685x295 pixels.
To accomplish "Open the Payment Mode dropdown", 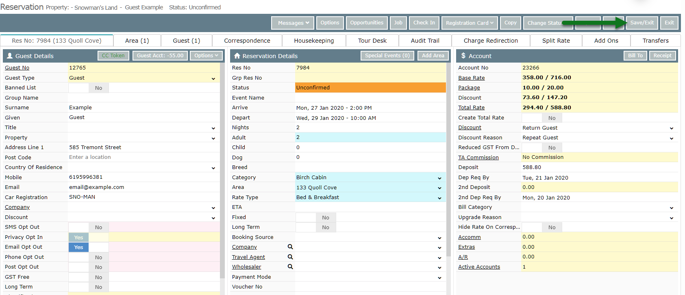I will point(370,277).
